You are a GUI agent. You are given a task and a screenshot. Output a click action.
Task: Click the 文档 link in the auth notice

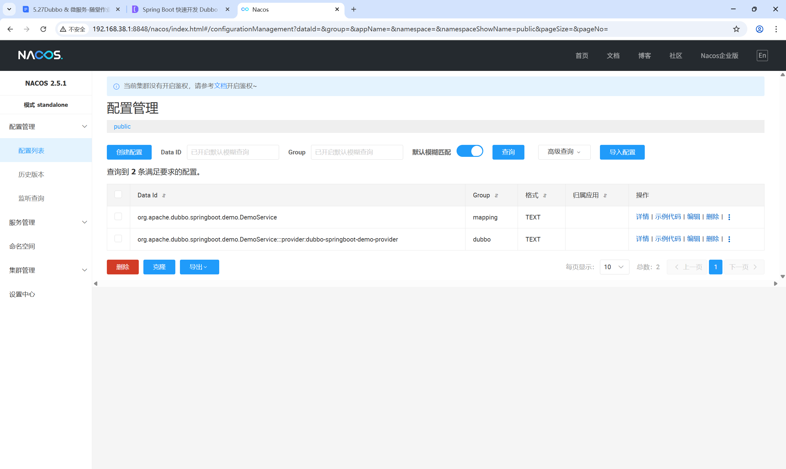click(220, 86)
